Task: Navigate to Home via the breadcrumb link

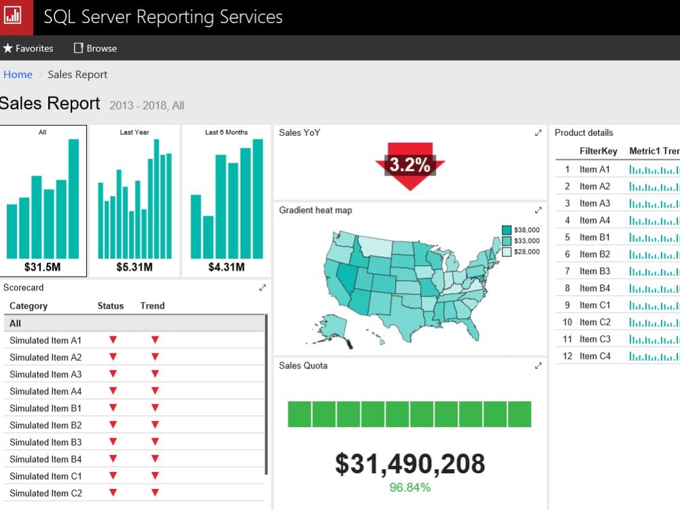Action: click(x=18, y=74)
